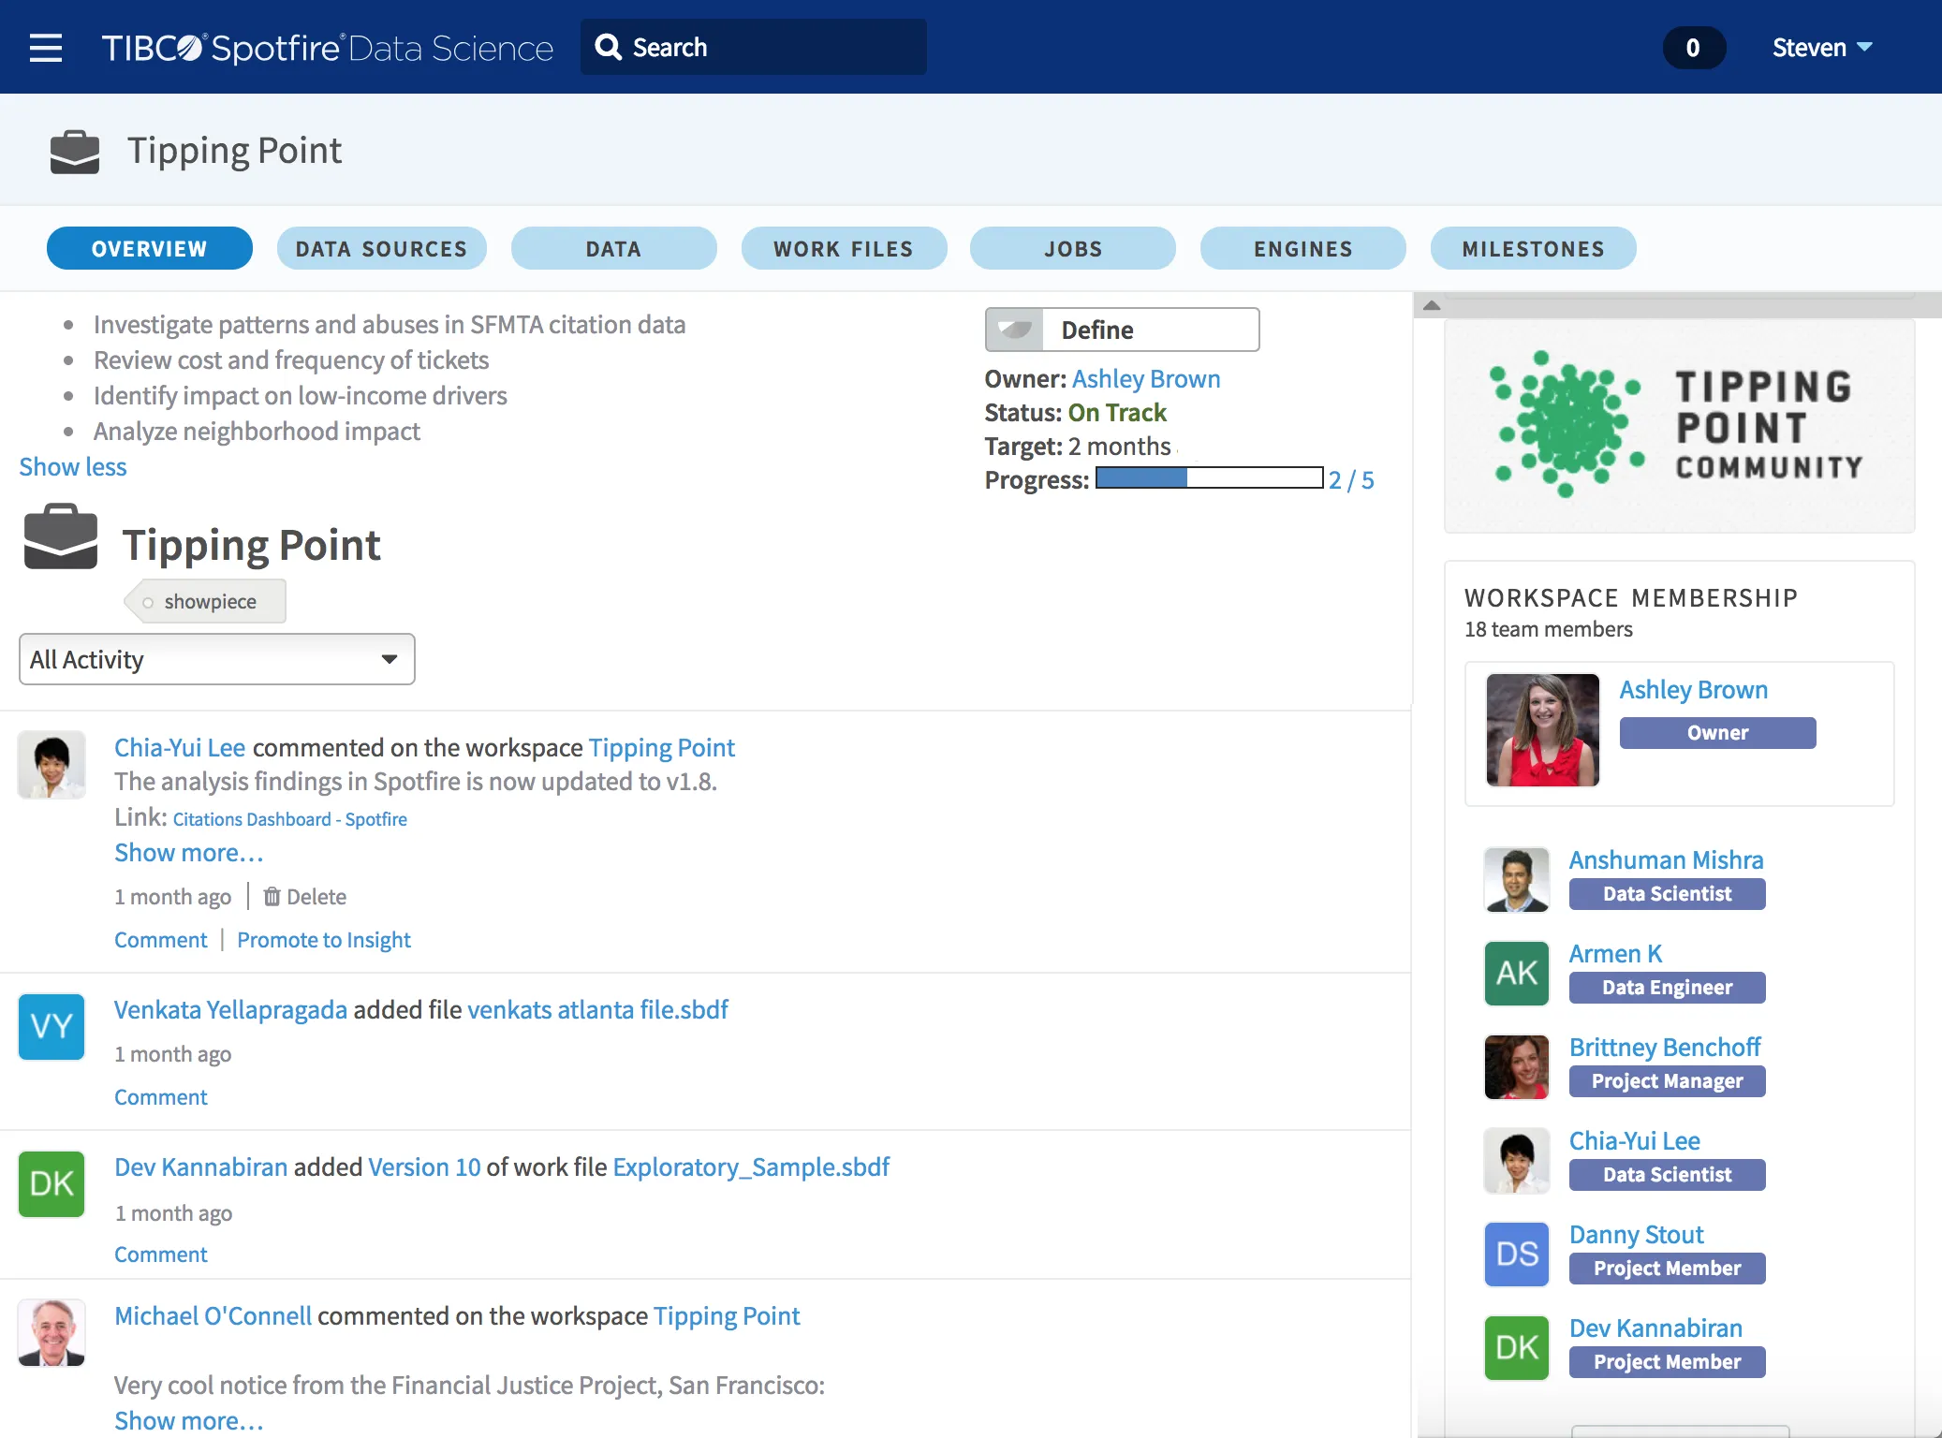
Task: Open the 2 / 5 milestones link
Action: pyautogui.click(x=1351, y=480)
